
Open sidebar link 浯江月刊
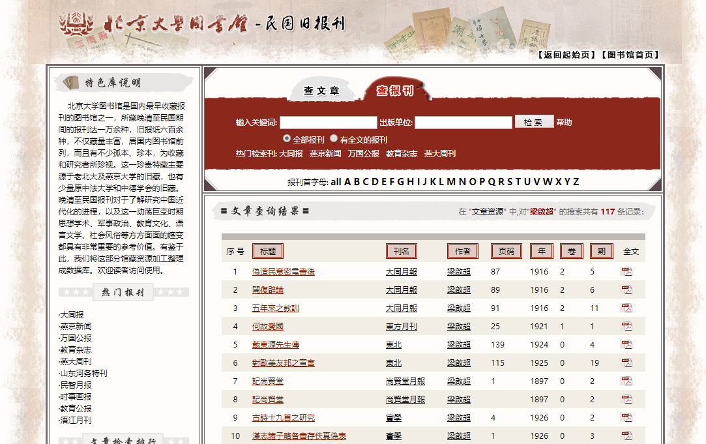tap(76, 420)
